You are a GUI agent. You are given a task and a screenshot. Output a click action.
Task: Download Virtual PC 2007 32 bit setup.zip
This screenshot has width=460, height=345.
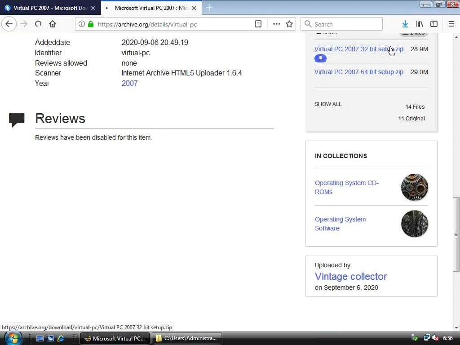click(359, 49)
